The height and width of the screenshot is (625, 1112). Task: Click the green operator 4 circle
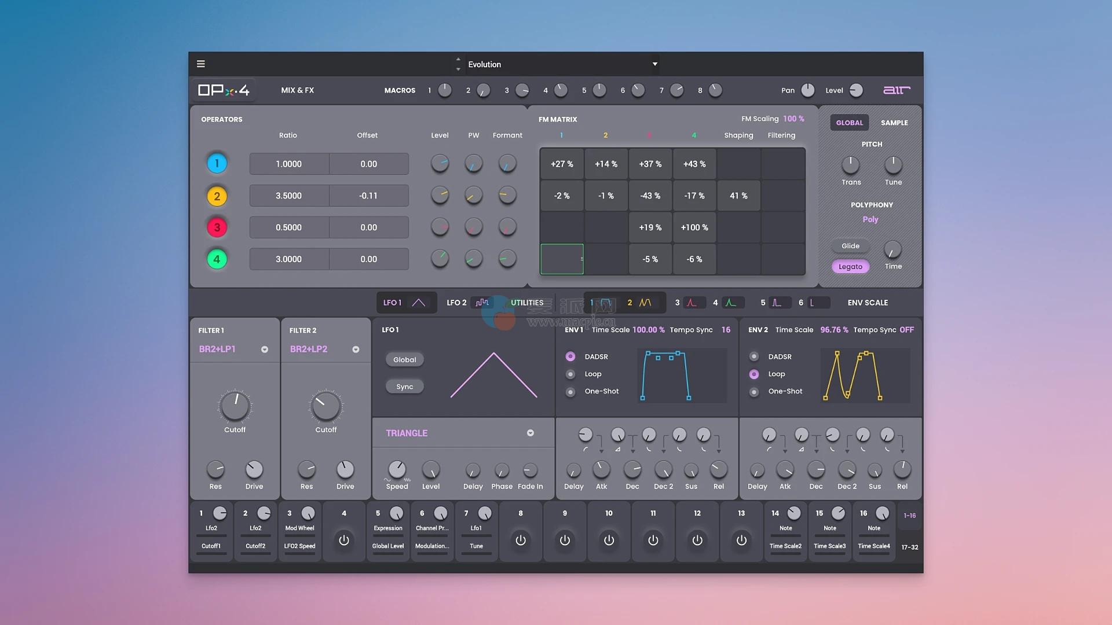217,259
